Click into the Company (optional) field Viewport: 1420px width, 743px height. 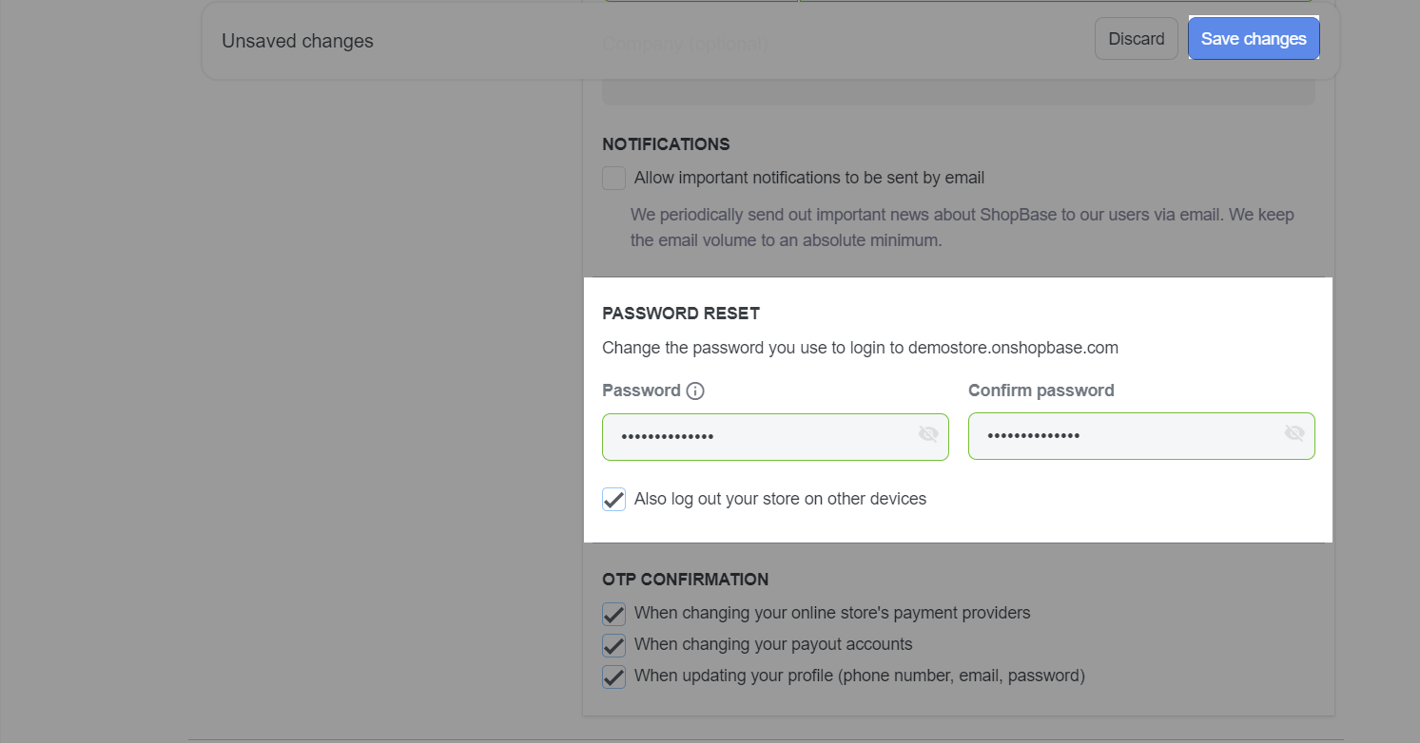tap(959, 92)
